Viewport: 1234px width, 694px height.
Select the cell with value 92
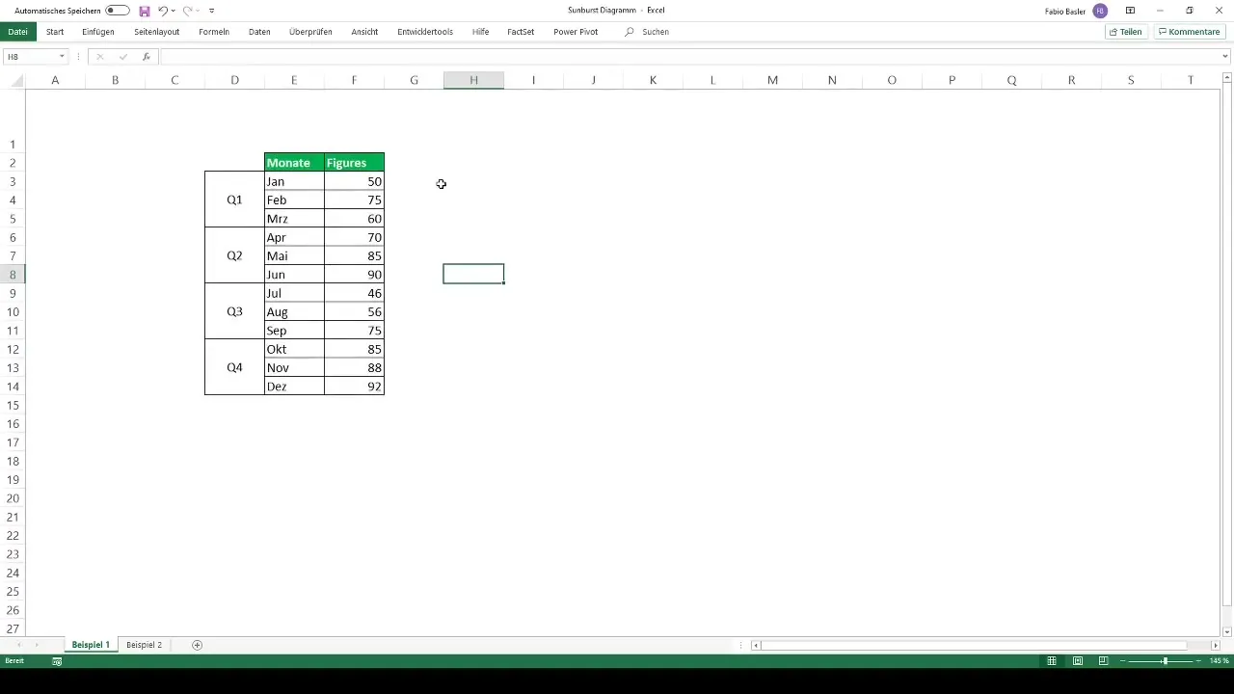[x=354, y=387]
